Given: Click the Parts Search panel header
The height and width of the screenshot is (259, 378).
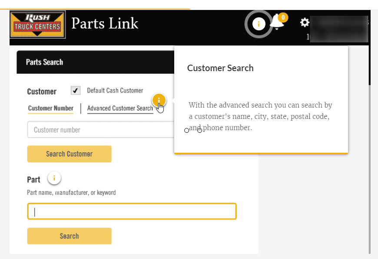Looking at the screenshot, I should (x=96, y=62).
